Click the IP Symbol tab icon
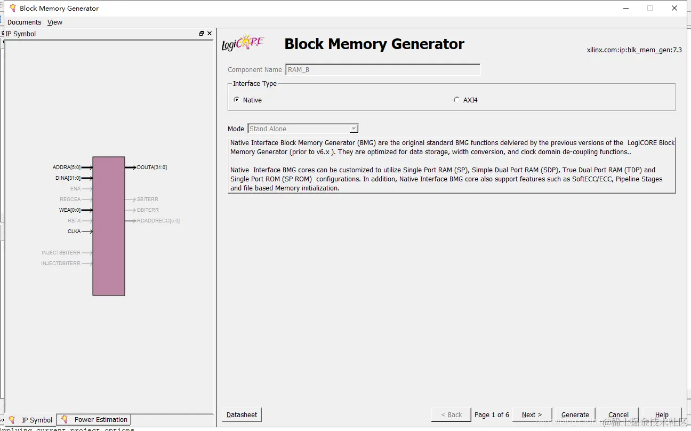This screenshot has height=431, width=691. coord(12,420)
